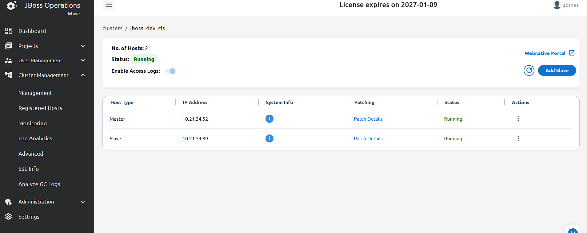Select IP address 10.21.34.52

click(195, 119)
